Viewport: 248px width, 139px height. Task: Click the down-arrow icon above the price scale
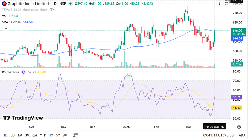pyautogui.click(x=219, y=4)
